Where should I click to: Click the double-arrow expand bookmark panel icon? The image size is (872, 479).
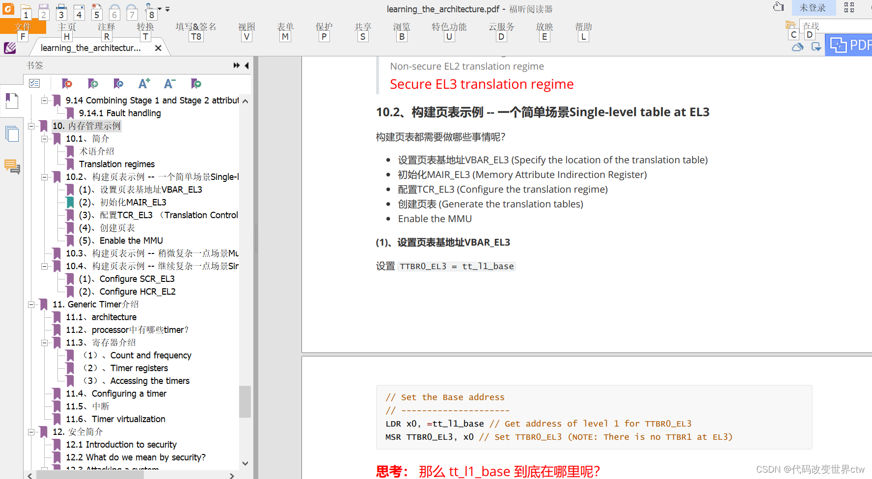click(x=236, y=65)
